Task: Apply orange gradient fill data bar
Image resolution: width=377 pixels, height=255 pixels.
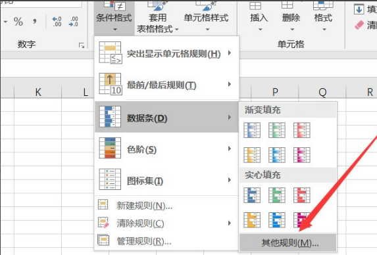Action: [252, 155]
